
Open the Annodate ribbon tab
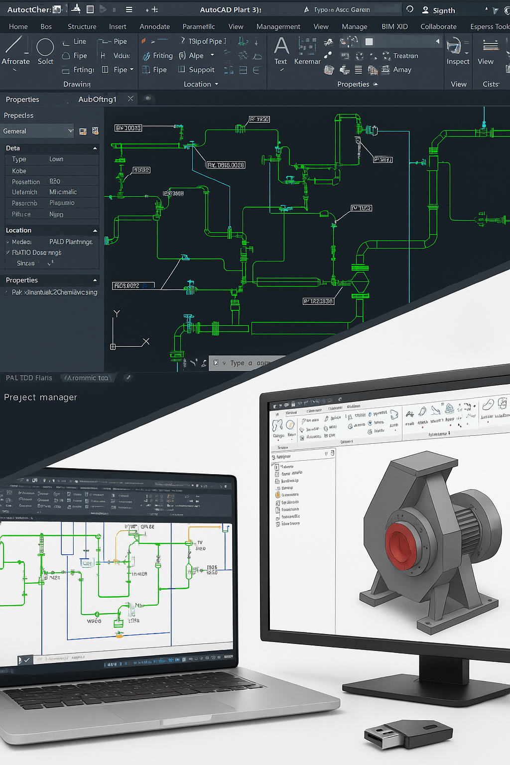[154, 26]
